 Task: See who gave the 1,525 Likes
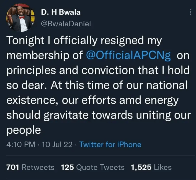pyautogui.click(x=151, y=167)
